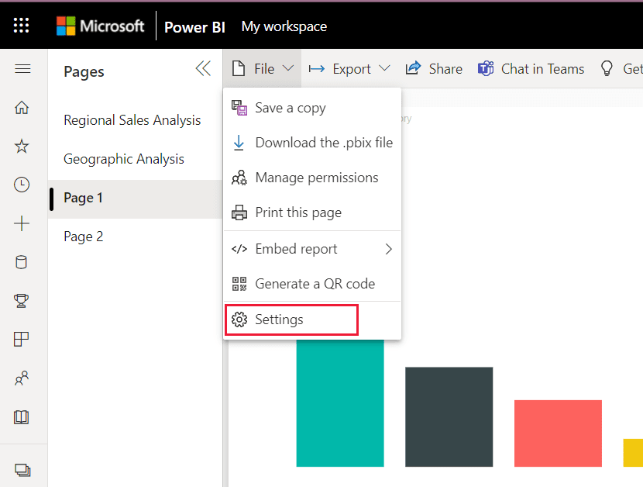Click the Pages pane heading
Image resolution: width=643 pixels, height=487 pixels.
(x=84, y=72)
